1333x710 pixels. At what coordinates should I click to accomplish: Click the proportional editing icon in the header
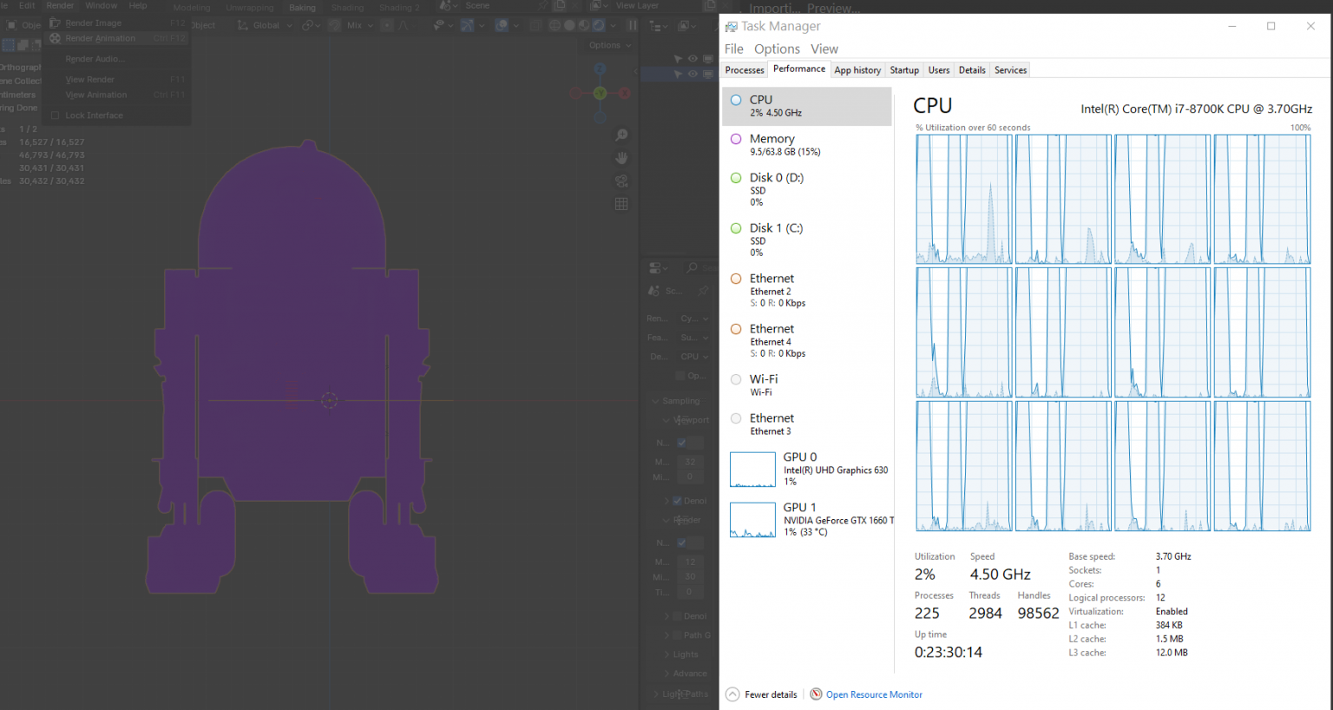[x=387, y=25]
